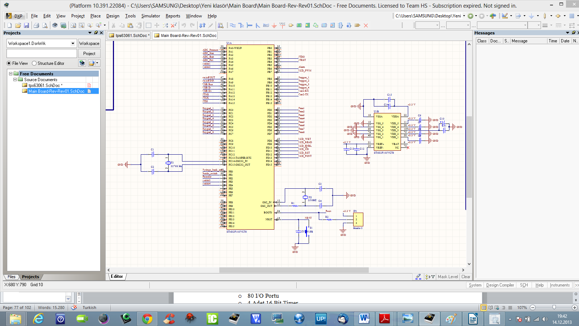The height and width of the screenshot is (326, 579).
Task: Click the Fit Document zoom icon
Action: pyautogui.click(x=73, y=25)
